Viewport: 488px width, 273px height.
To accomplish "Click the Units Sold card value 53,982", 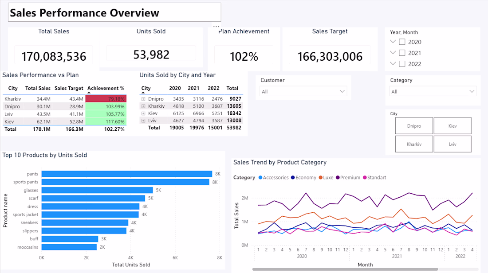I will tap(151, 55).
